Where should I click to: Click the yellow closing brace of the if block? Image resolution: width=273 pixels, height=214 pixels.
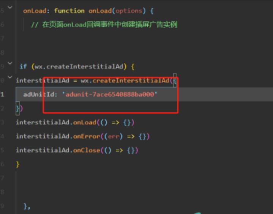(x=17, y=164)
